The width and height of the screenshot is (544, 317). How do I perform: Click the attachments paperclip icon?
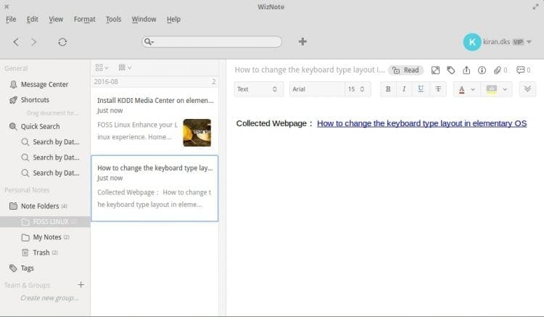click(x=498, y=70)
